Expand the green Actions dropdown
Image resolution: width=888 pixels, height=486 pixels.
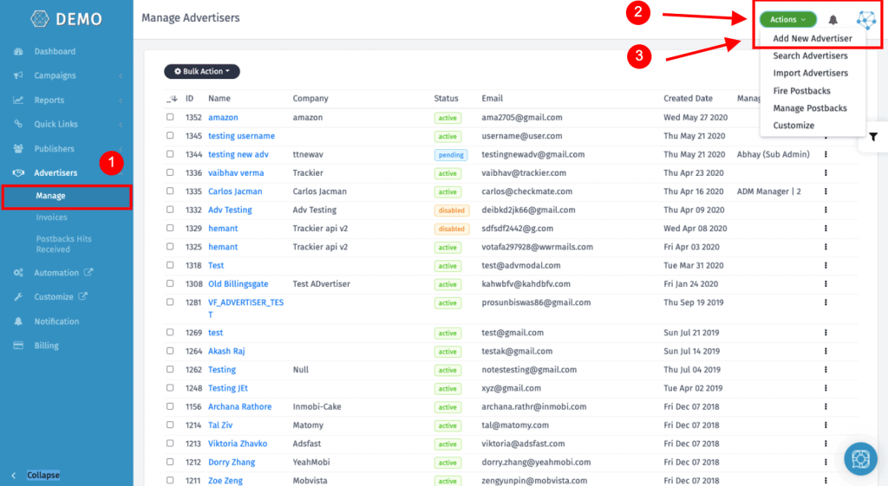pyautogui.click(x=787, y=19)
